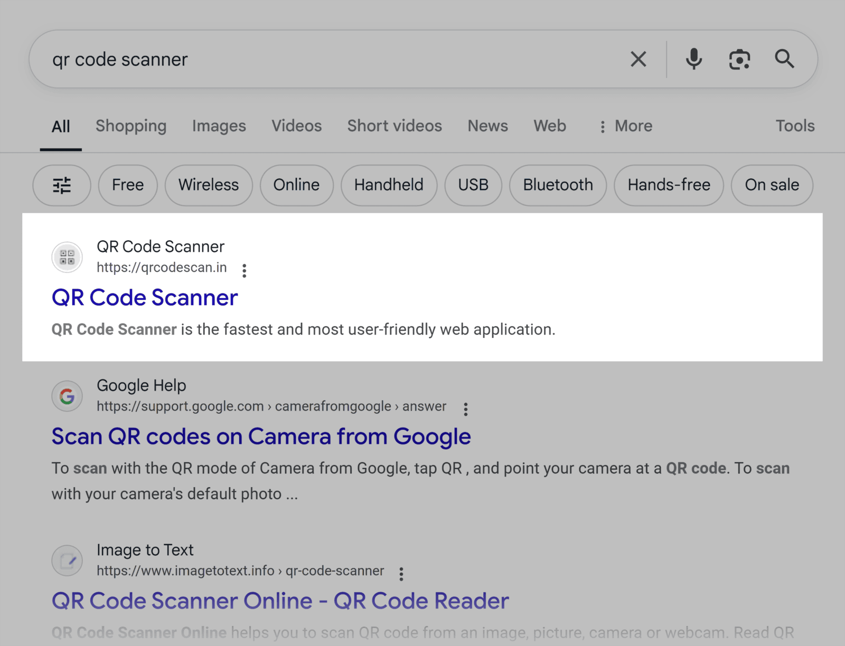Image resolution: width=845 pixels, height=646 pixels.
Task: Open three-dot menu on Google Help result
Action: [466, 408]
